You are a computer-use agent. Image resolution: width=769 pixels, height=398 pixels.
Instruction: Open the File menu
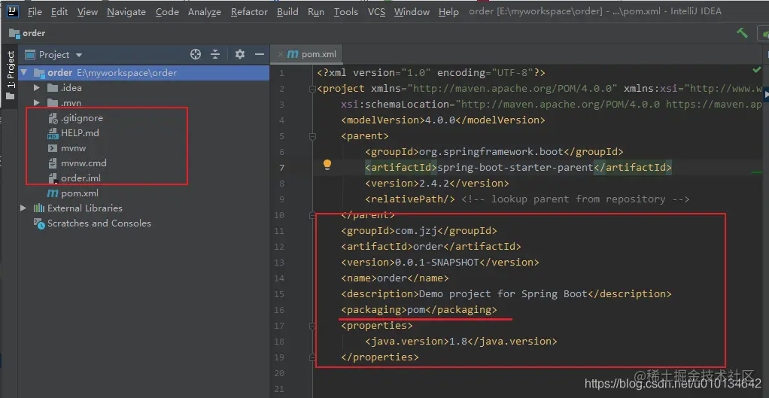pyautogui.click(x=35, y=12)
